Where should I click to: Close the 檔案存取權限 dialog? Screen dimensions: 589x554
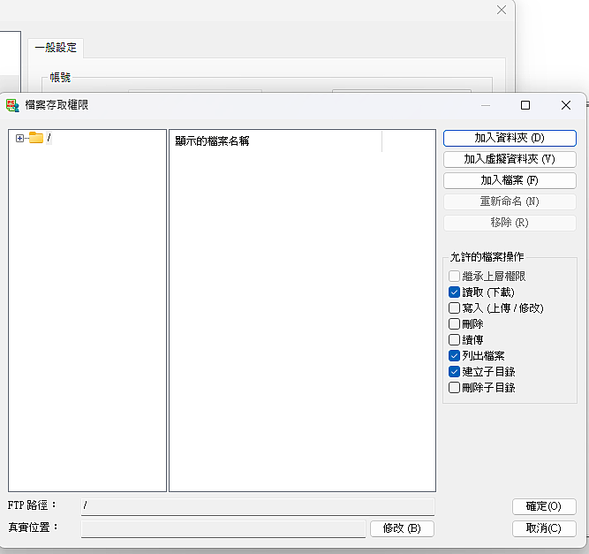(x=566, y=105)
